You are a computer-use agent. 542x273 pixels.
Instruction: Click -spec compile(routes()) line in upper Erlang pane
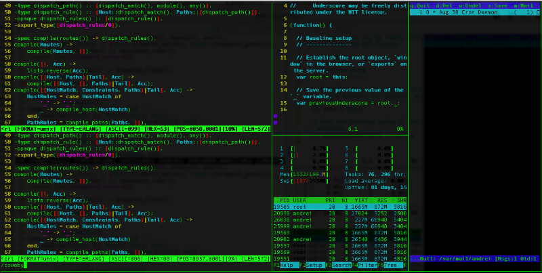[84, 38]
